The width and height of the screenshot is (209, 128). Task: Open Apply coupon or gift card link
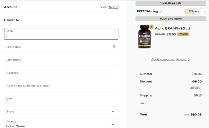tap(169, 59)
